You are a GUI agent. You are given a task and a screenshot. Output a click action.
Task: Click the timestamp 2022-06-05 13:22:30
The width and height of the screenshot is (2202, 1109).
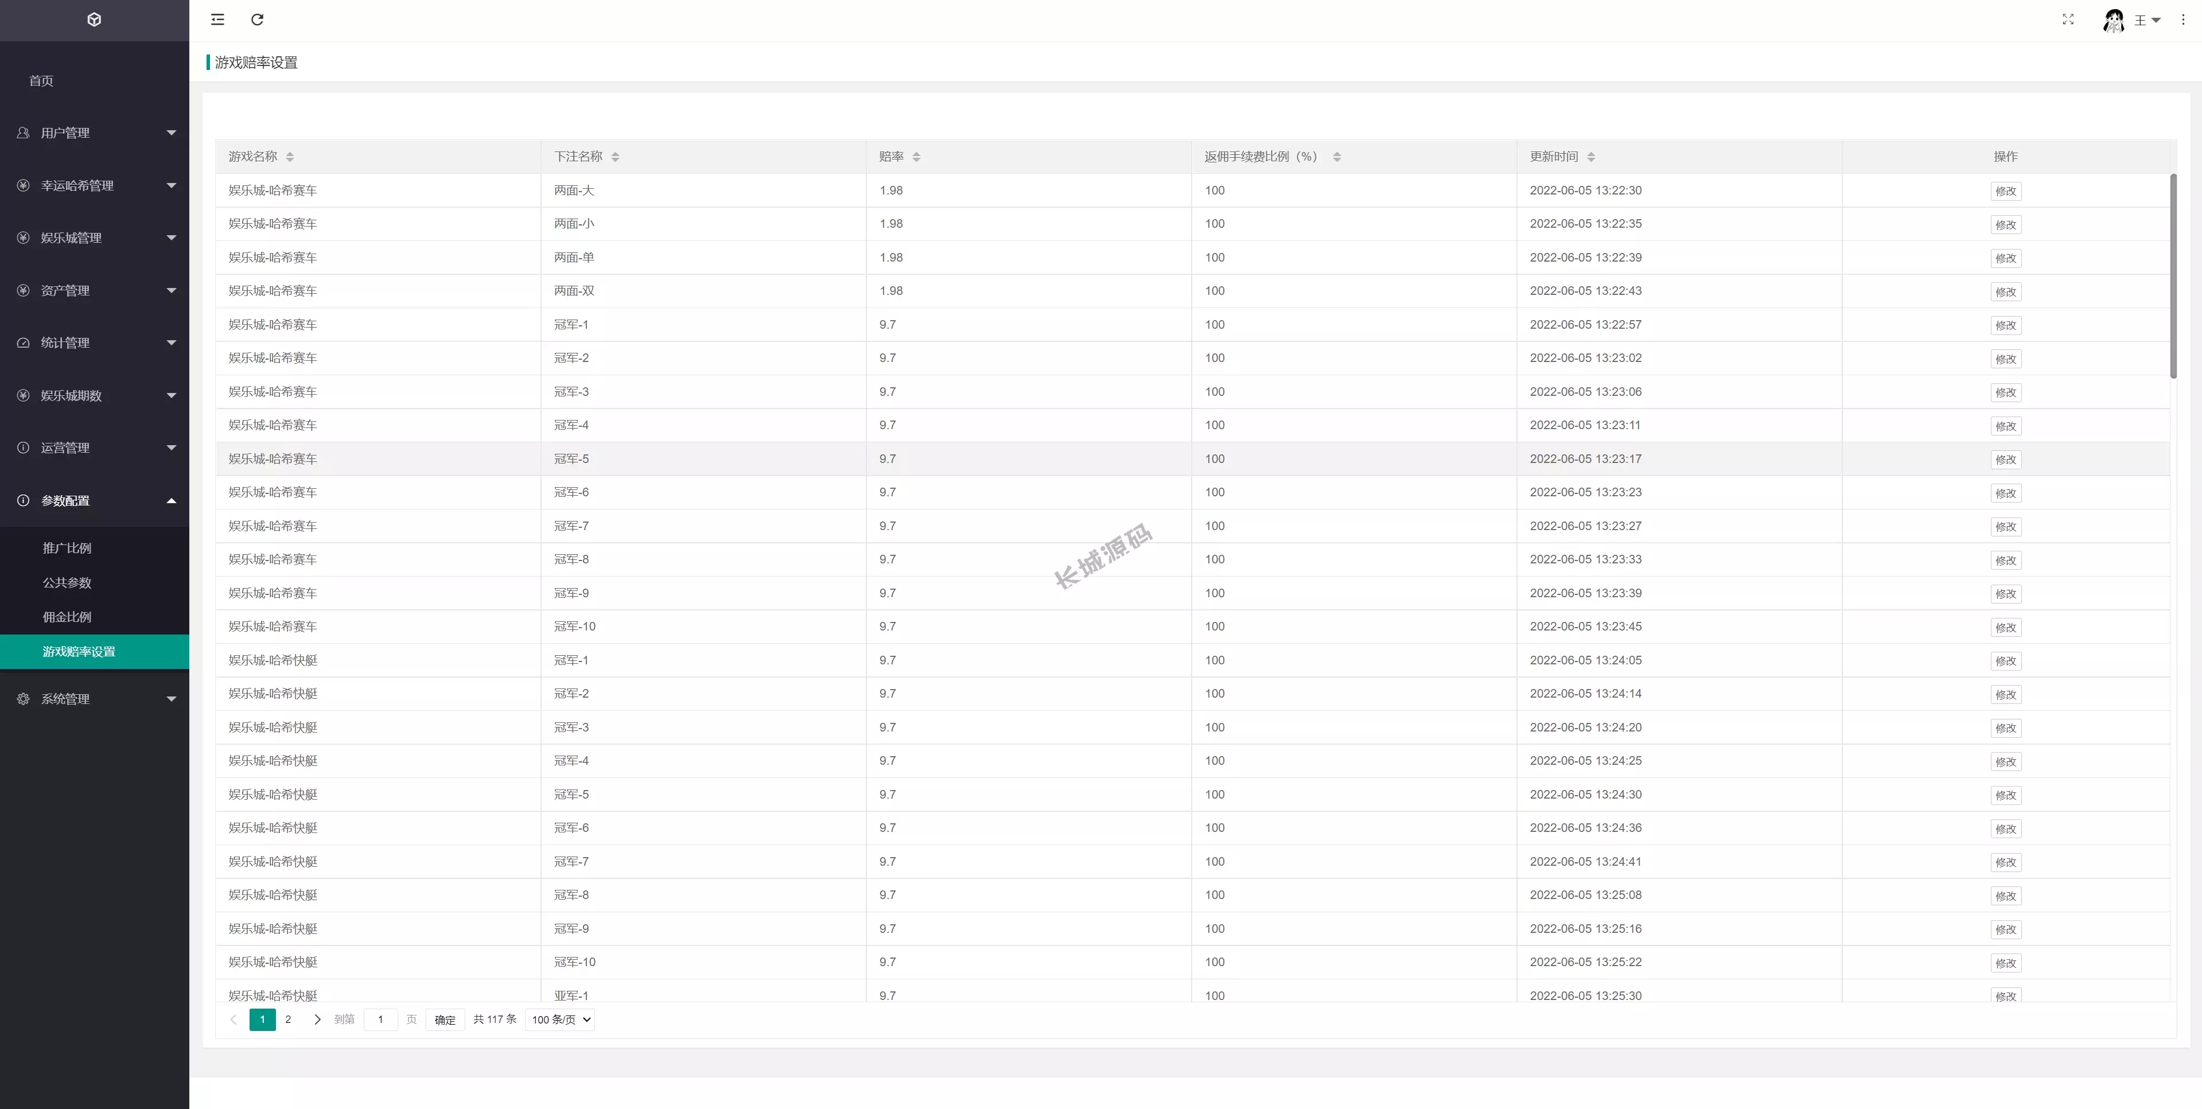pyautogui.click(x=1586, y=190)
